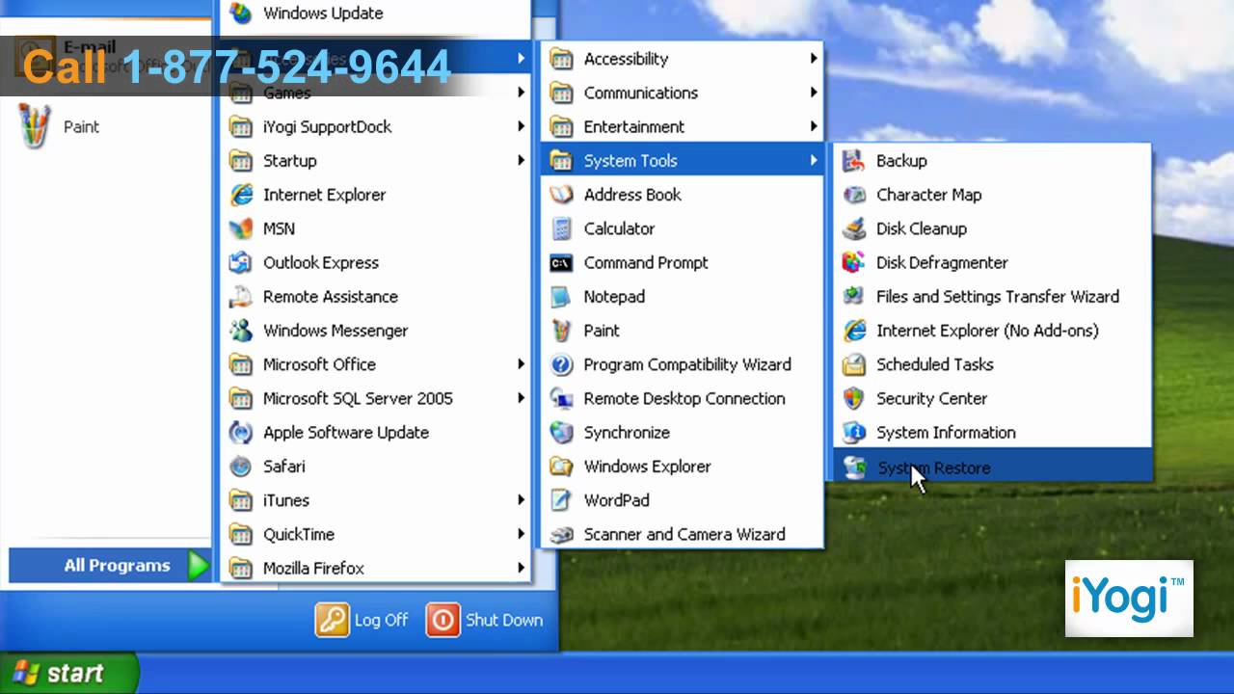Expand the Communications submenu arrow

pos(814,93)
